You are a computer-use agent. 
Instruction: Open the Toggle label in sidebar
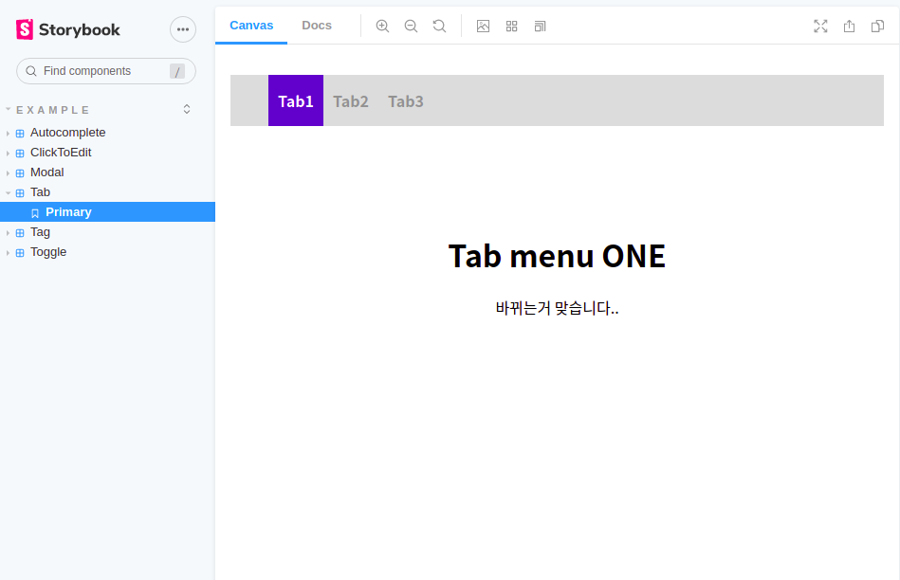[48, 252]
